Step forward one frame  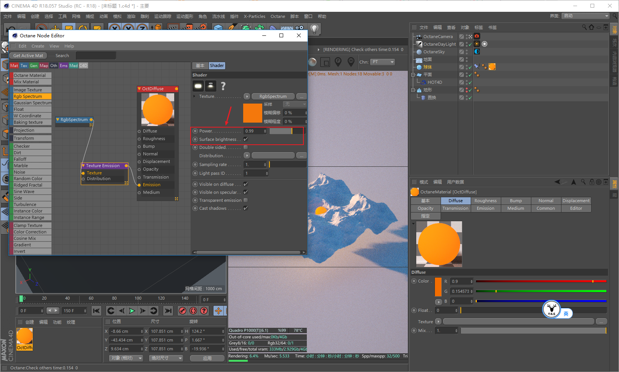143,311
